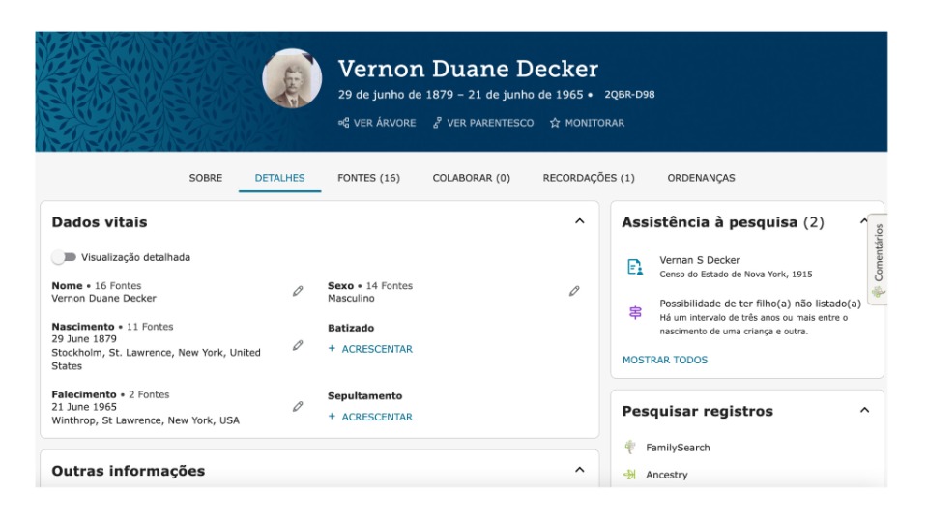
Task: Search records on Ancestry
Action: coord(666,475)
